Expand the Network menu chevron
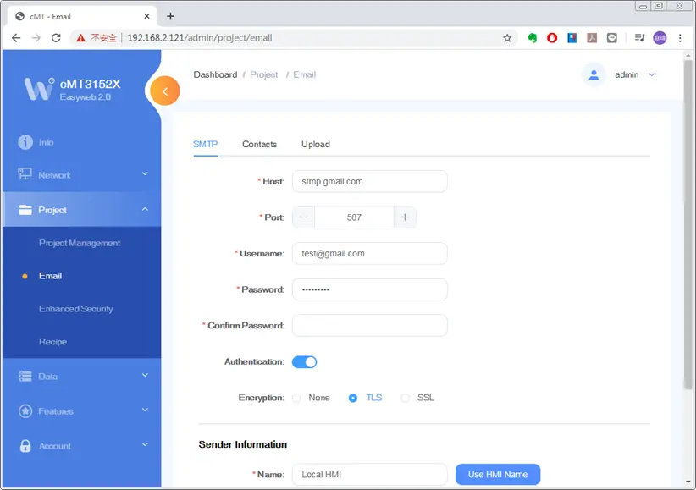Viewport: 696px width, 490px height. click(x=145, y=173)
